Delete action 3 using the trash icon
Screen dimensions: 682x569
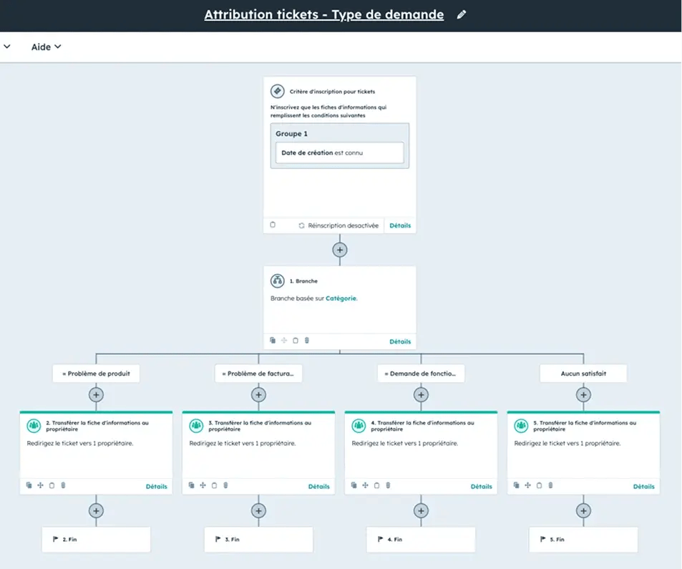coord(225,485)
